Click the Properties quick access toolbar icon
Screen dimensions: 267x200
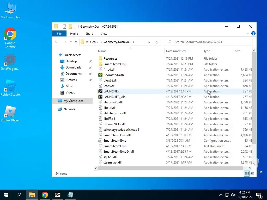[65, 27]
